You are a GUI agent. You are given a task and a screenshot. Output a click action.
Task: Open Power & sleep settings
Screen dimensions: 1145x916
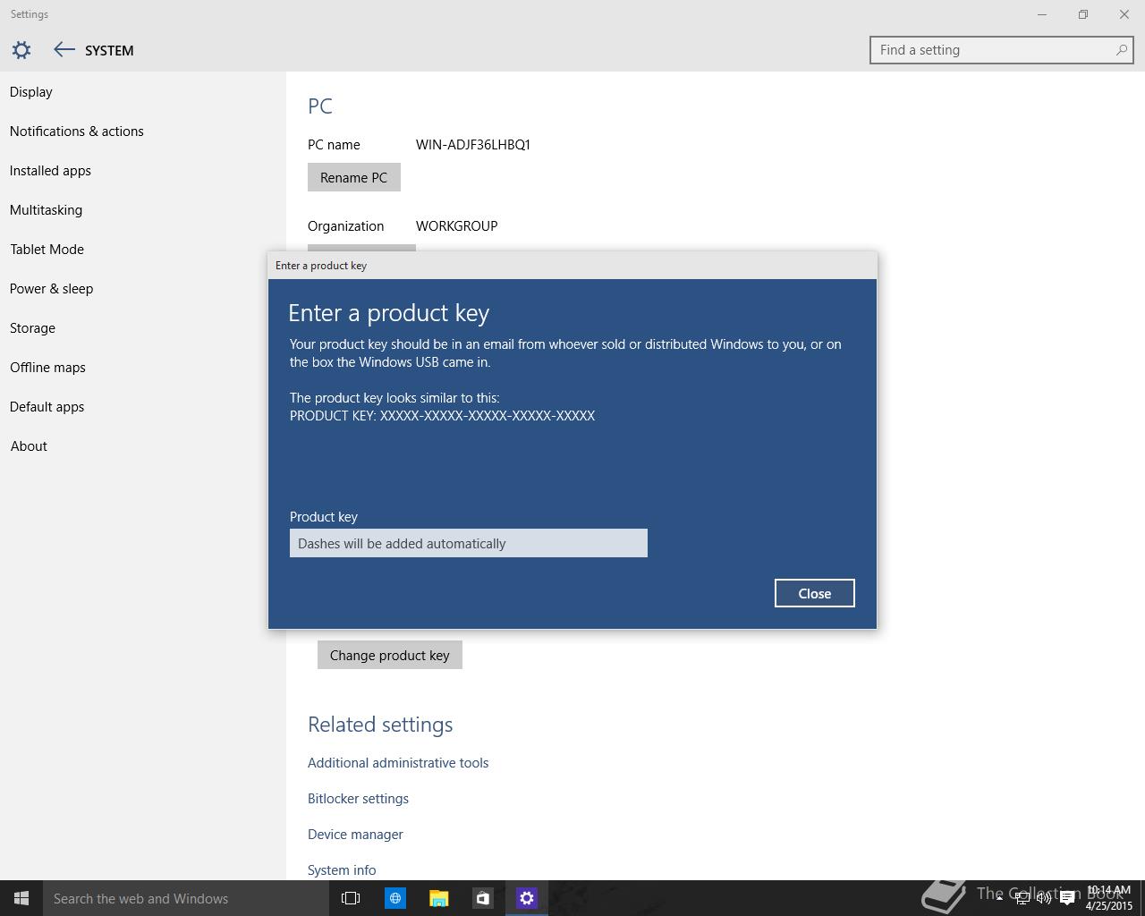coord(143,289)
